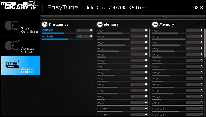Viewport: 206px width, 117px height.
Task: Click the tRCD_A slider bar
Action: [x=122, y=39]
